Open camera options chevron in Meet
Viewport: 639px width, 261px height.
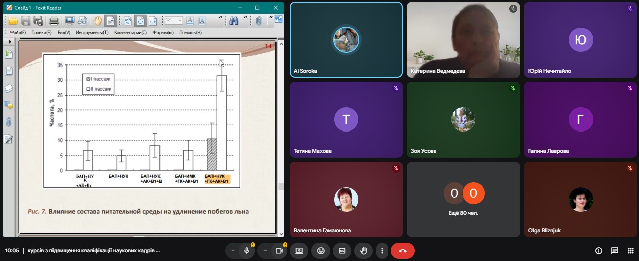coord(265,250)
